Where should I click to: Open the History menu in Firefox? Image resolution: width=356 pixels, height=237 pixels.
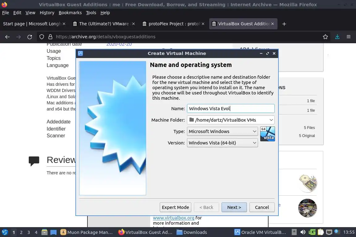pyautogui.click(x=47, y=13)
